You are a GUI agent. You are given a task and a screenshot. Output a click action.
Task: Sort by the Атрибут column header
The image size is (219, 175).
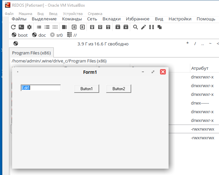pos(200,68)
